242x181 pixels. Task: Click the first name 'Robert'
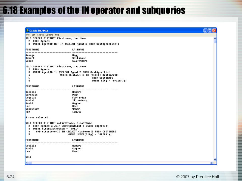pos(30,58)
